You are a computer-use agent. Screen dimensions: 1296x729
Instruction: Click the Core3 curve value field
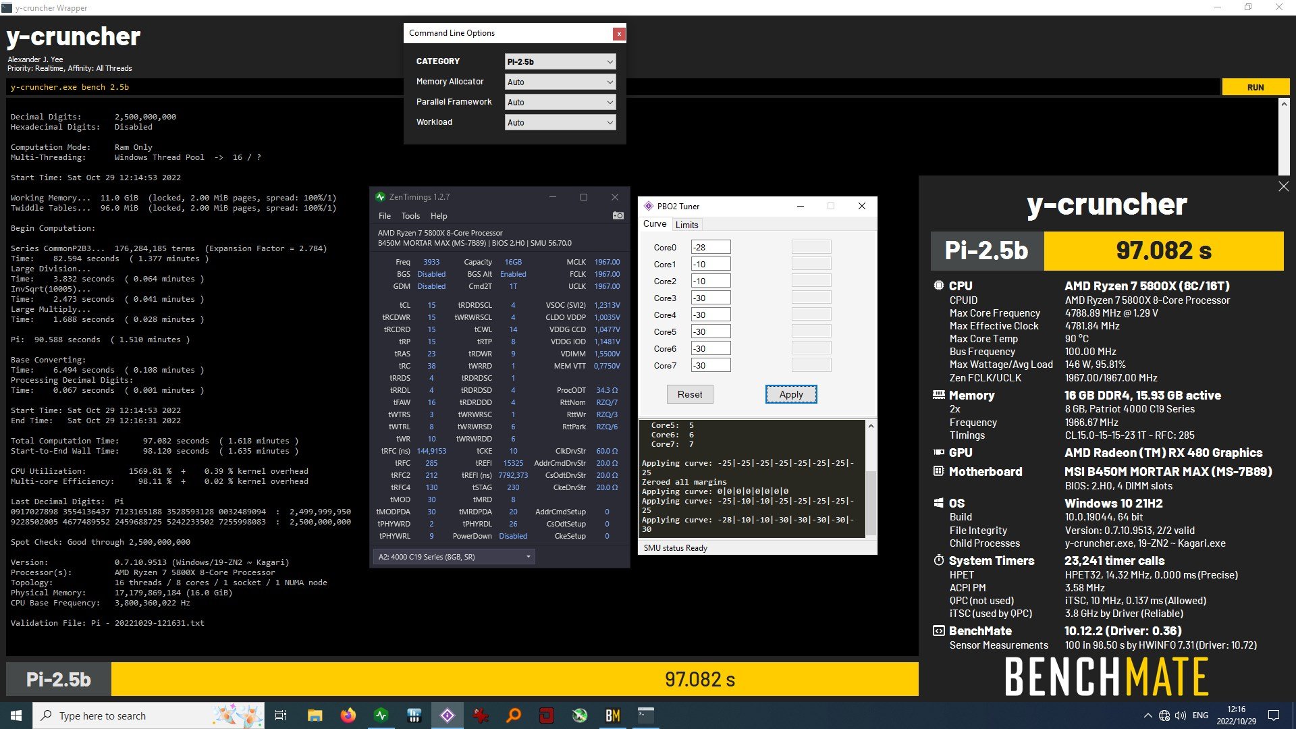tap(711, 298)
